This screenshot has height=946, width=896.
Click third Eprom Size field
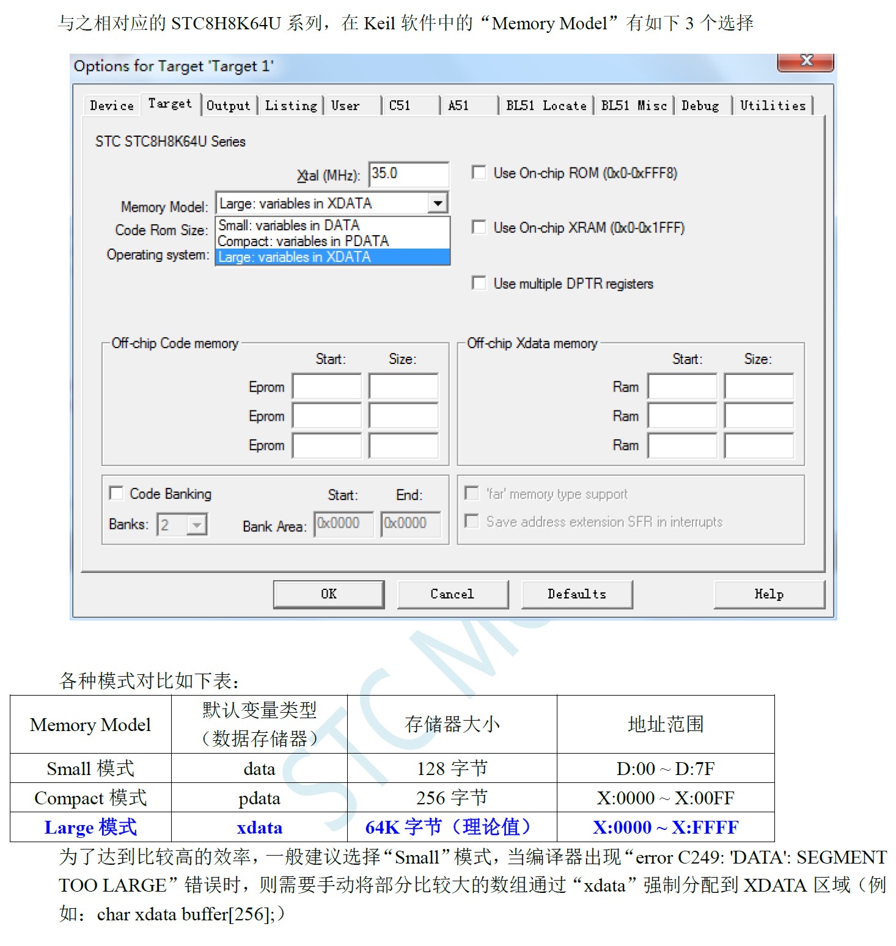pos(403,445)
